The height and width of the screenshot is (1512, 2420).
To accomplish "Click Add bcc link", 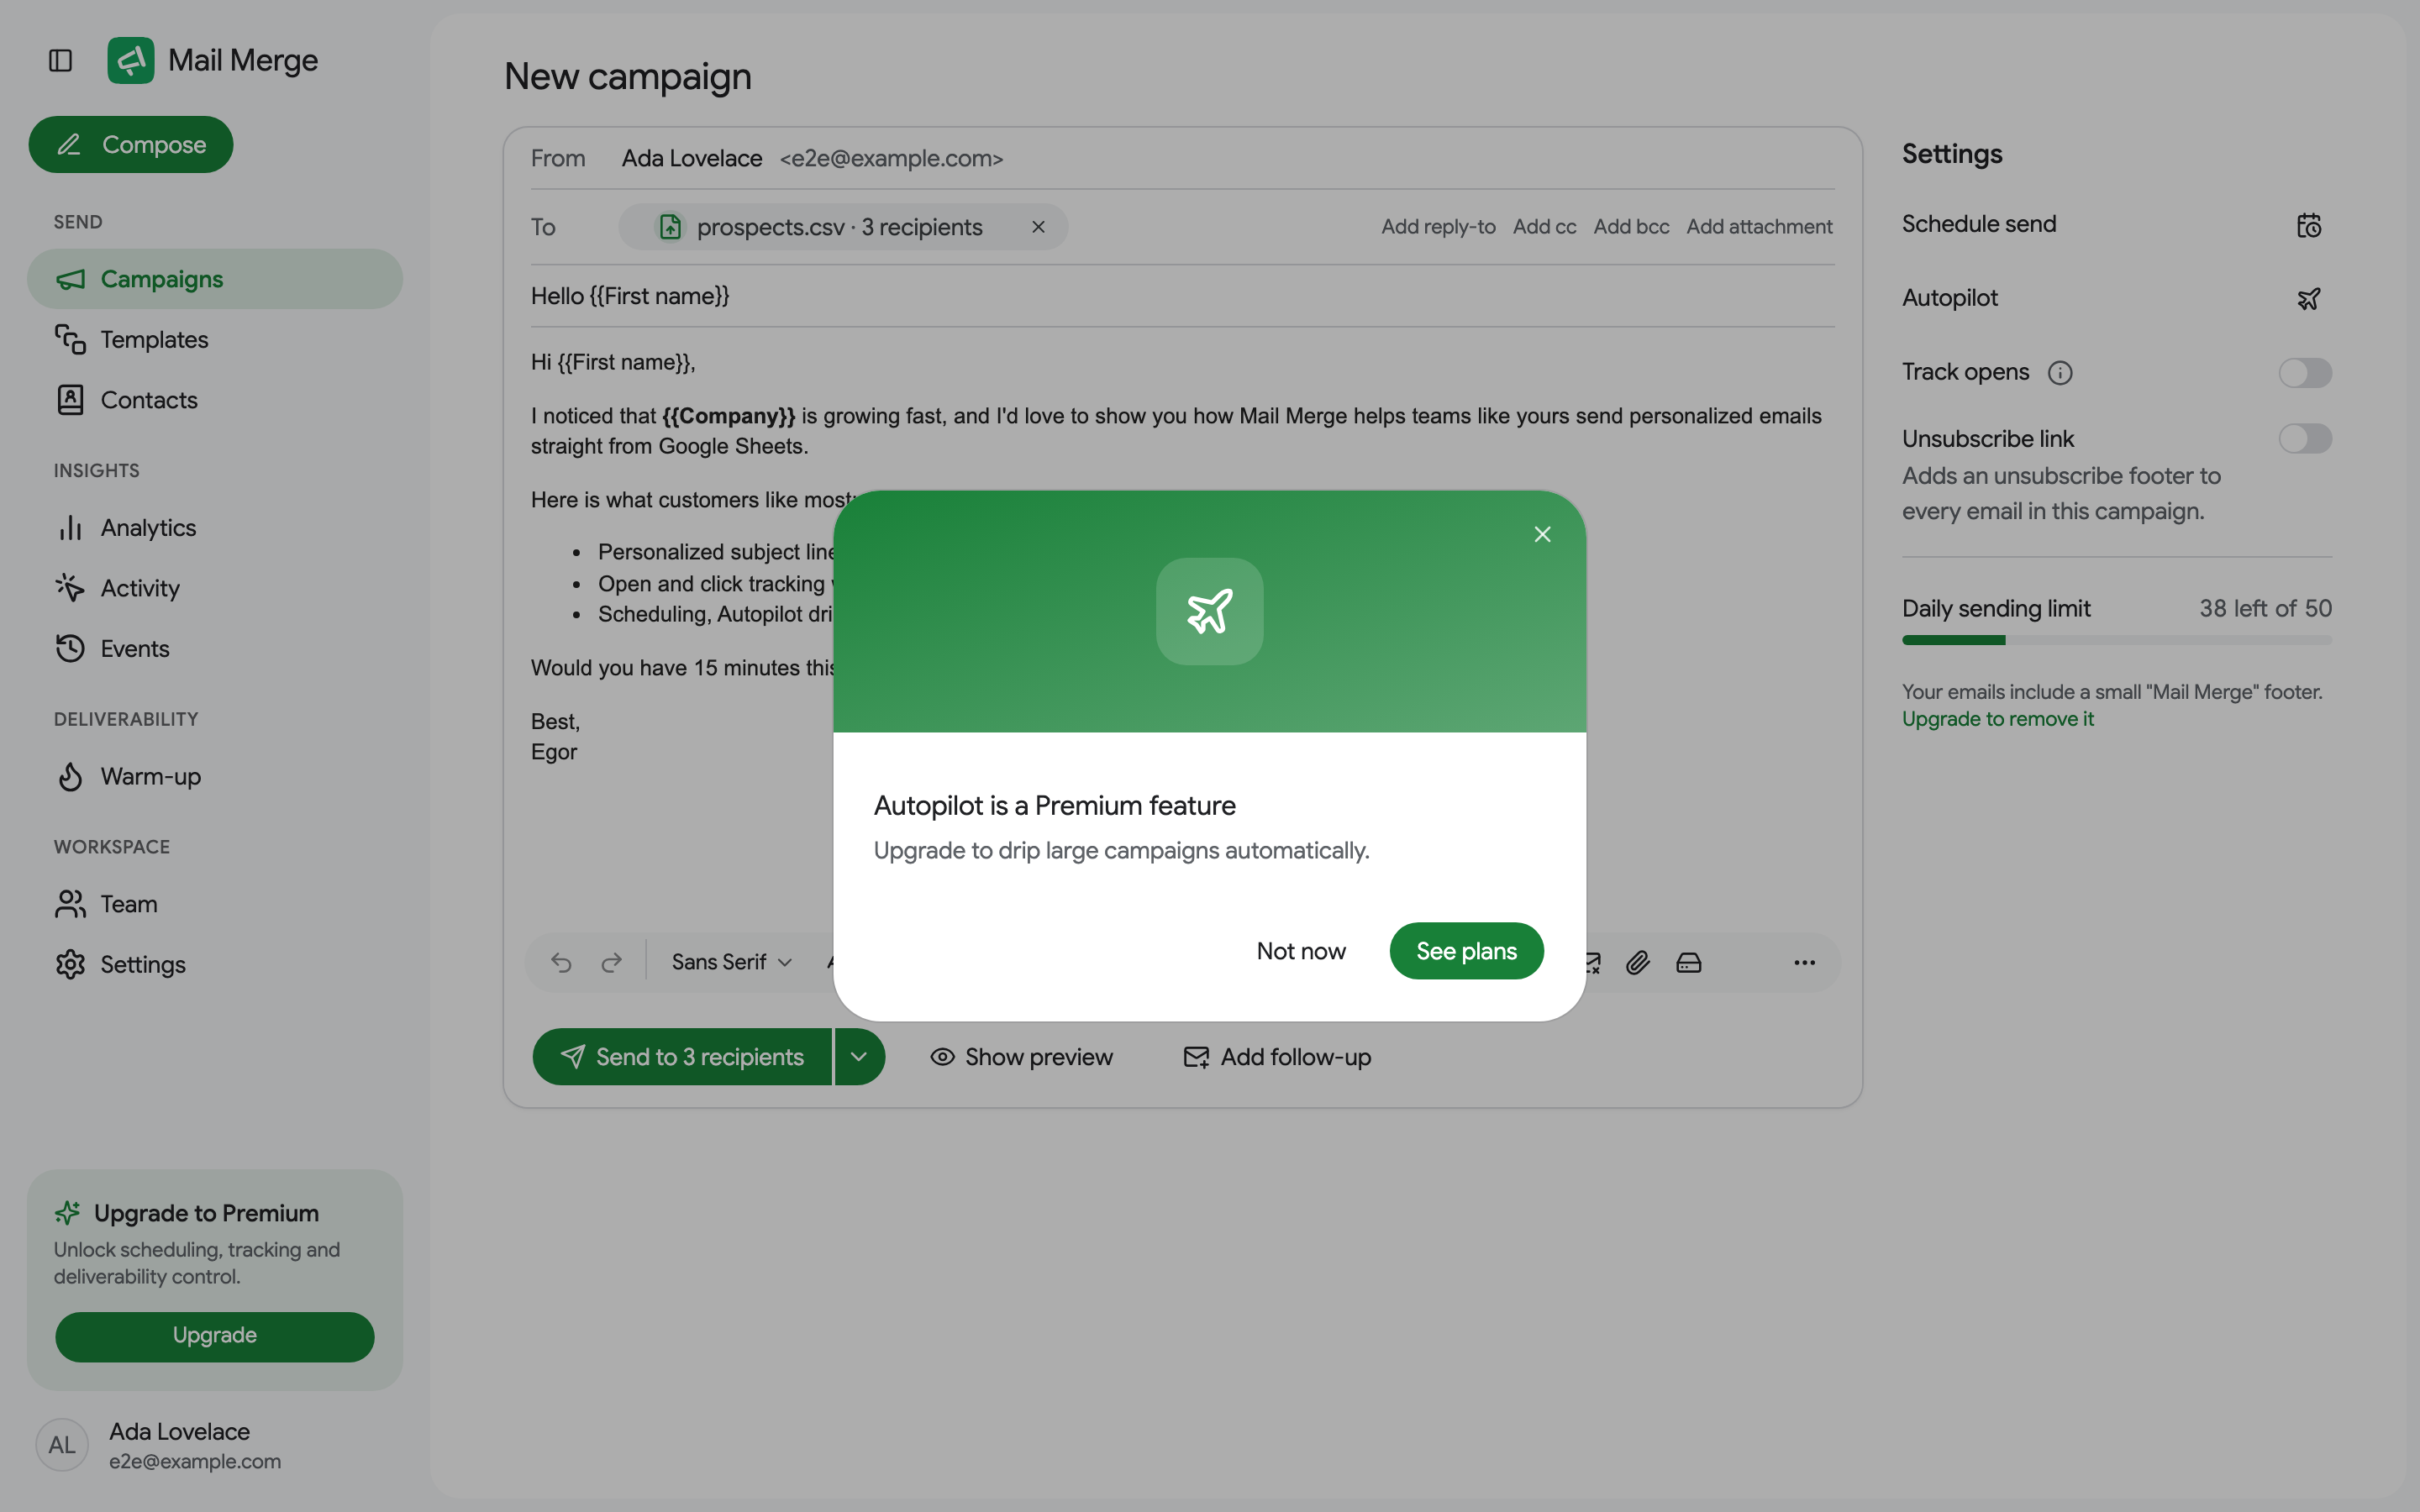I will pos(1631,227).
